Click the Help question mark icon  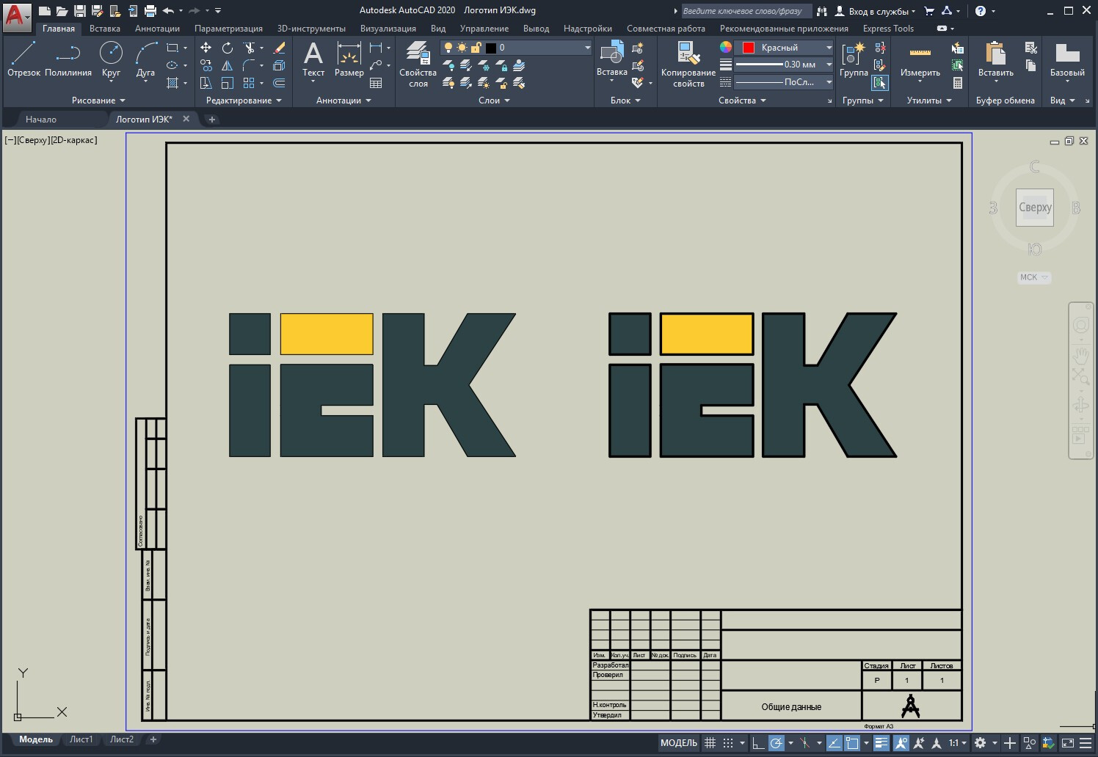(x=981, y=11)
